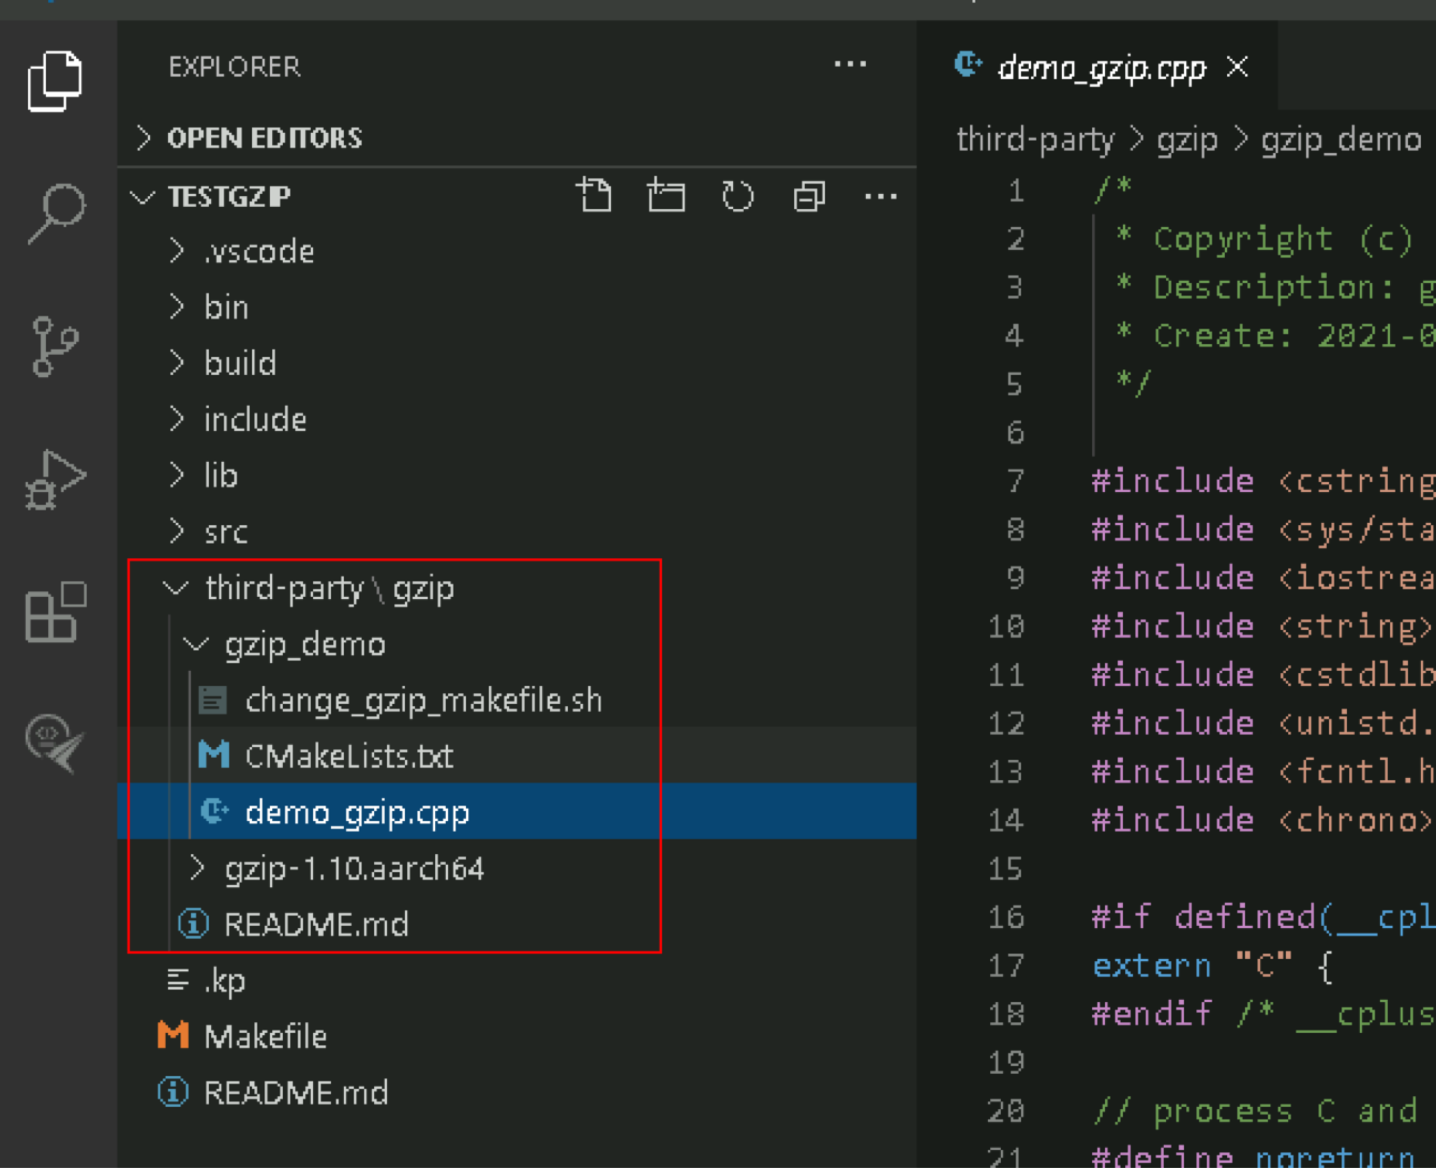The height and width of the screenshot is (1168, 1436).
Task: Open the root-level README.md file
Action: [x=517, y=1093]
